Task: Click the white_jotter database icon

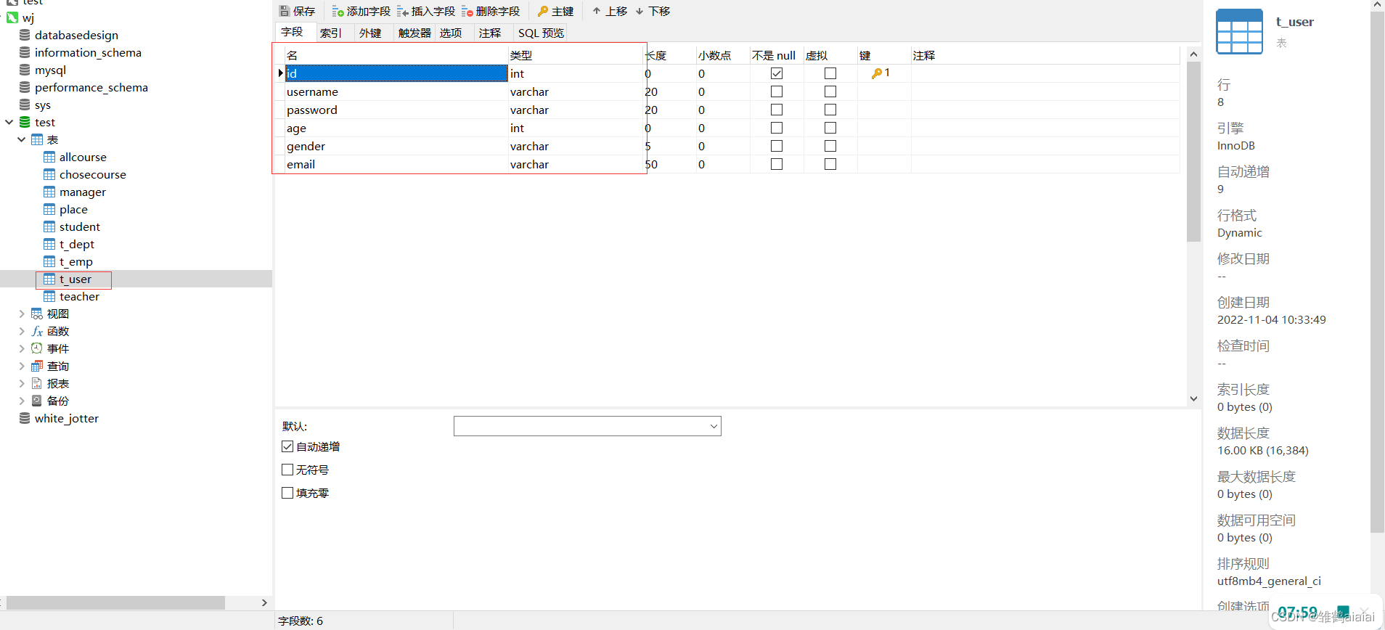Action: pyautogui.click(x=25, y=418)
